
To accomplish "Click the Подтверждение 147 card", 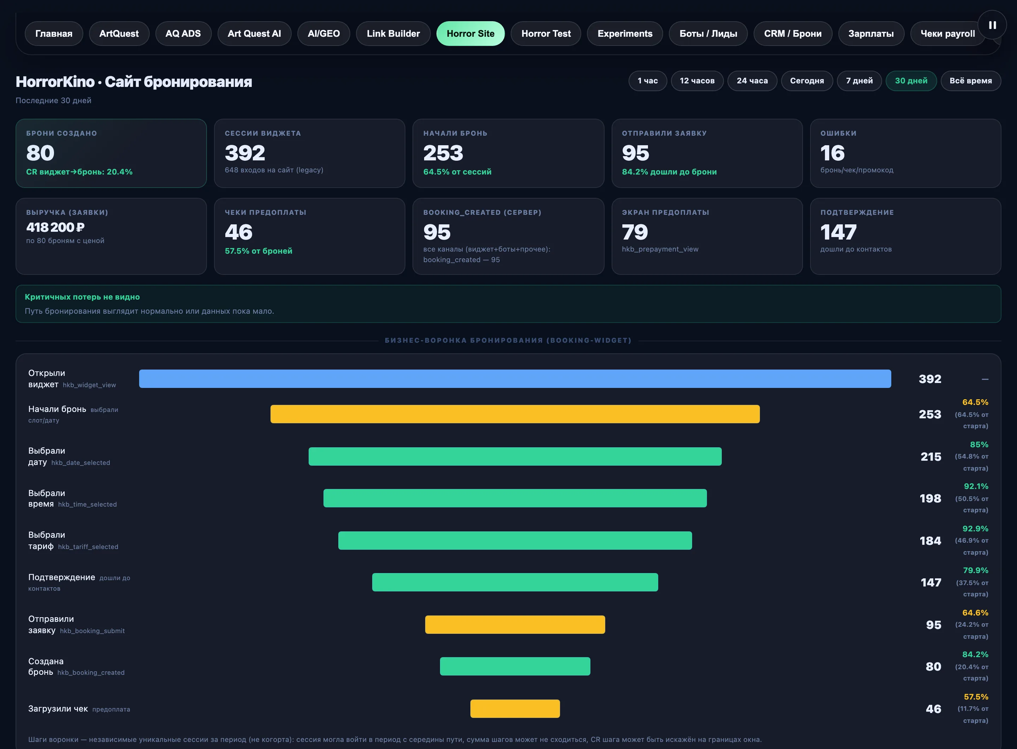I will pyautogui.click(x=905, y=236).
